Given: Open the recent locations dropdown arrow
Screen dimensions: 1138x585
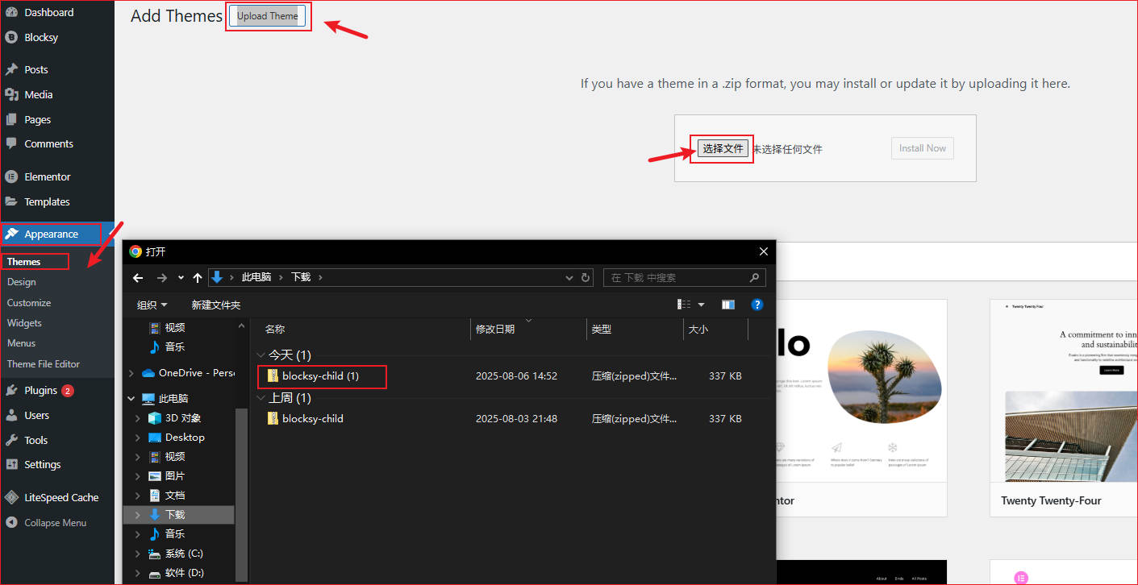Looking at the screenshot, I should tap(181, 277).
